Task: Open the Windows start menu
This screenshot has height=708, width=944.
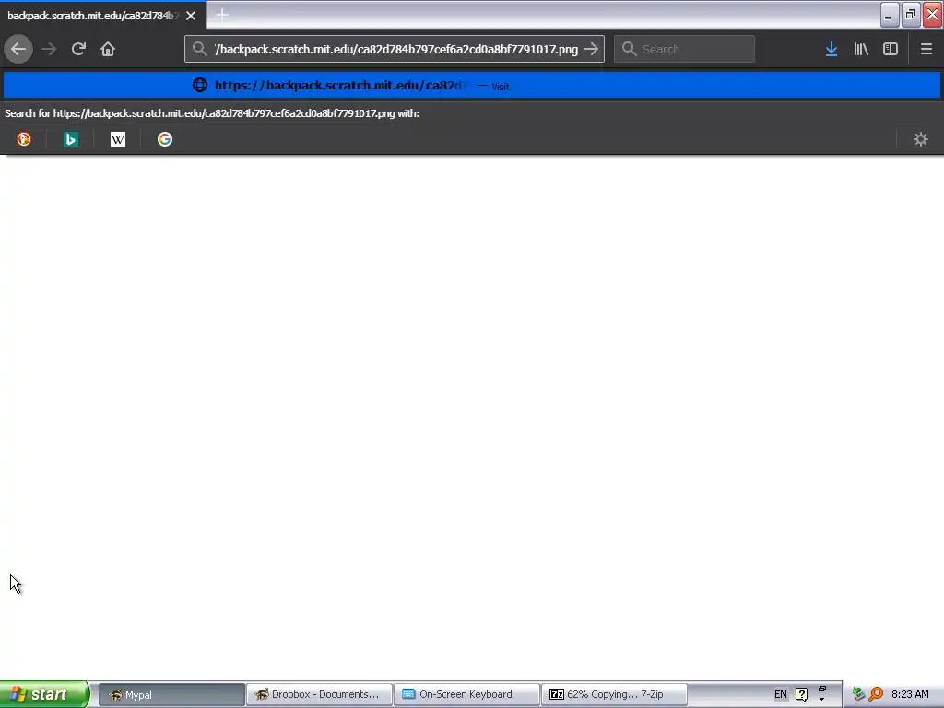Action: (44, 694)
